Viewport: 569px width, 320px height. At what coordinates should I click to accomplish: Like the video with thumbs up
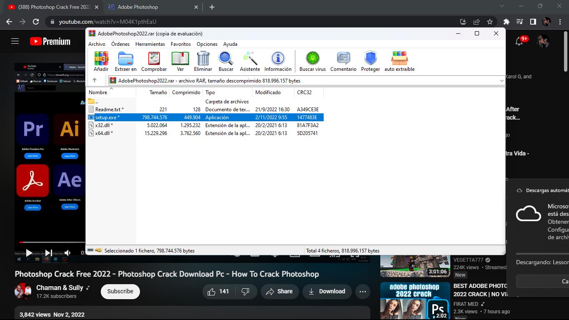coord(218,292)
